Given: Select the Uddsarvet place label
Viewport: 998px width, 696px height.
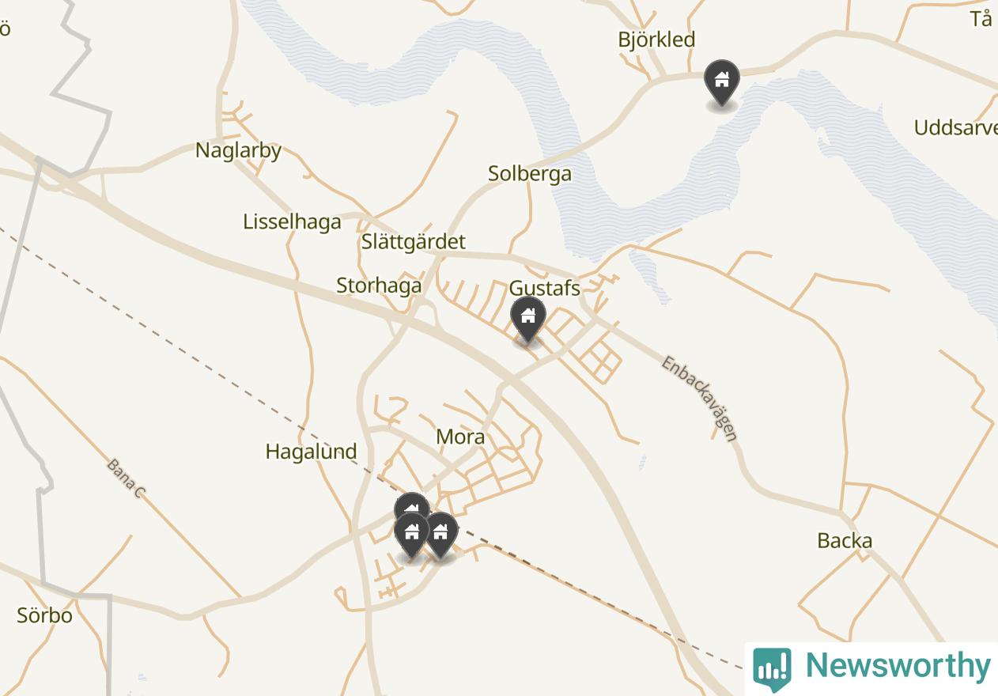Looking at the screenshot, I should coord(955,127).
